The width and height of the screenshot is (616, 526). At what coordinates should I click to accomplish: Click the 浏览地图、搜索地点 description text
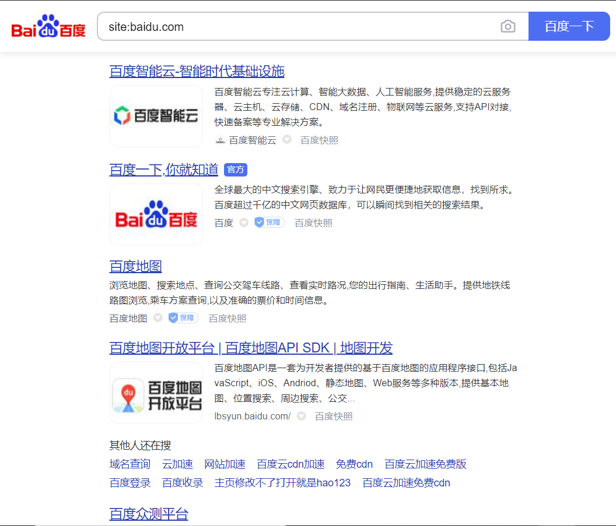[x=310, y=292]
